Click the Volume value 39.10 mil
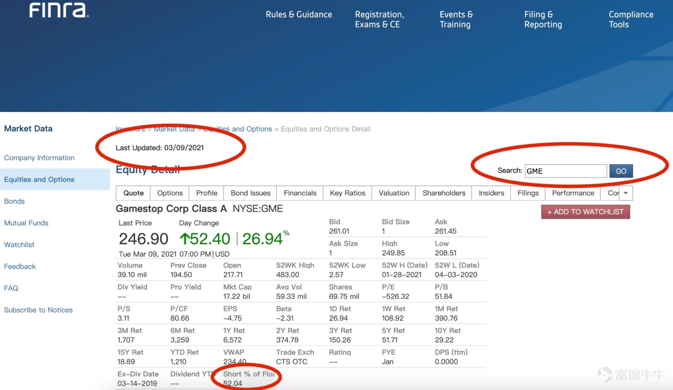The height and width of the screenshot is (390, 673). (132, 275)
